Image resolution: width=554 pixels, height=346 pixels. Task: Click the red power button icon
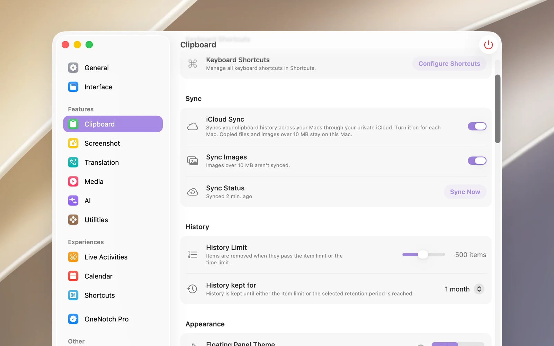click(488, 45)
